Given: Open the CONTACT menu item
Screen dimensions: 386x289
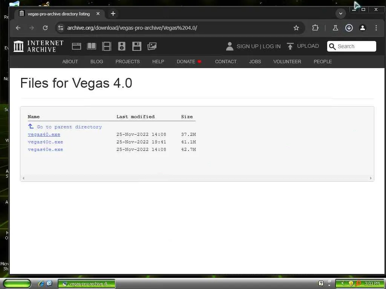Looking at the screenshot, I should coord(226,61).
